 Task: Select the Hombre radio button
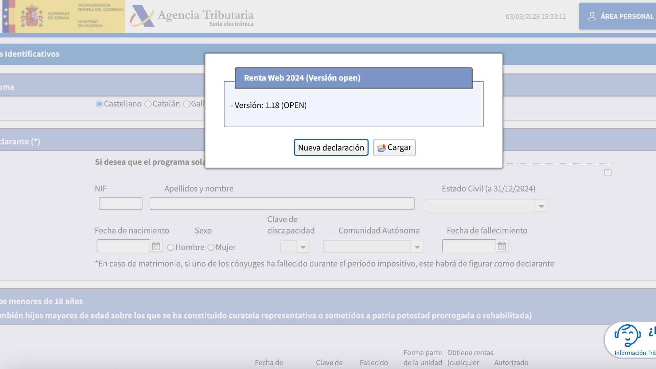171,247
